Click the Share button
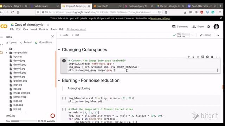225x126 pixels. tap(198, 27)
